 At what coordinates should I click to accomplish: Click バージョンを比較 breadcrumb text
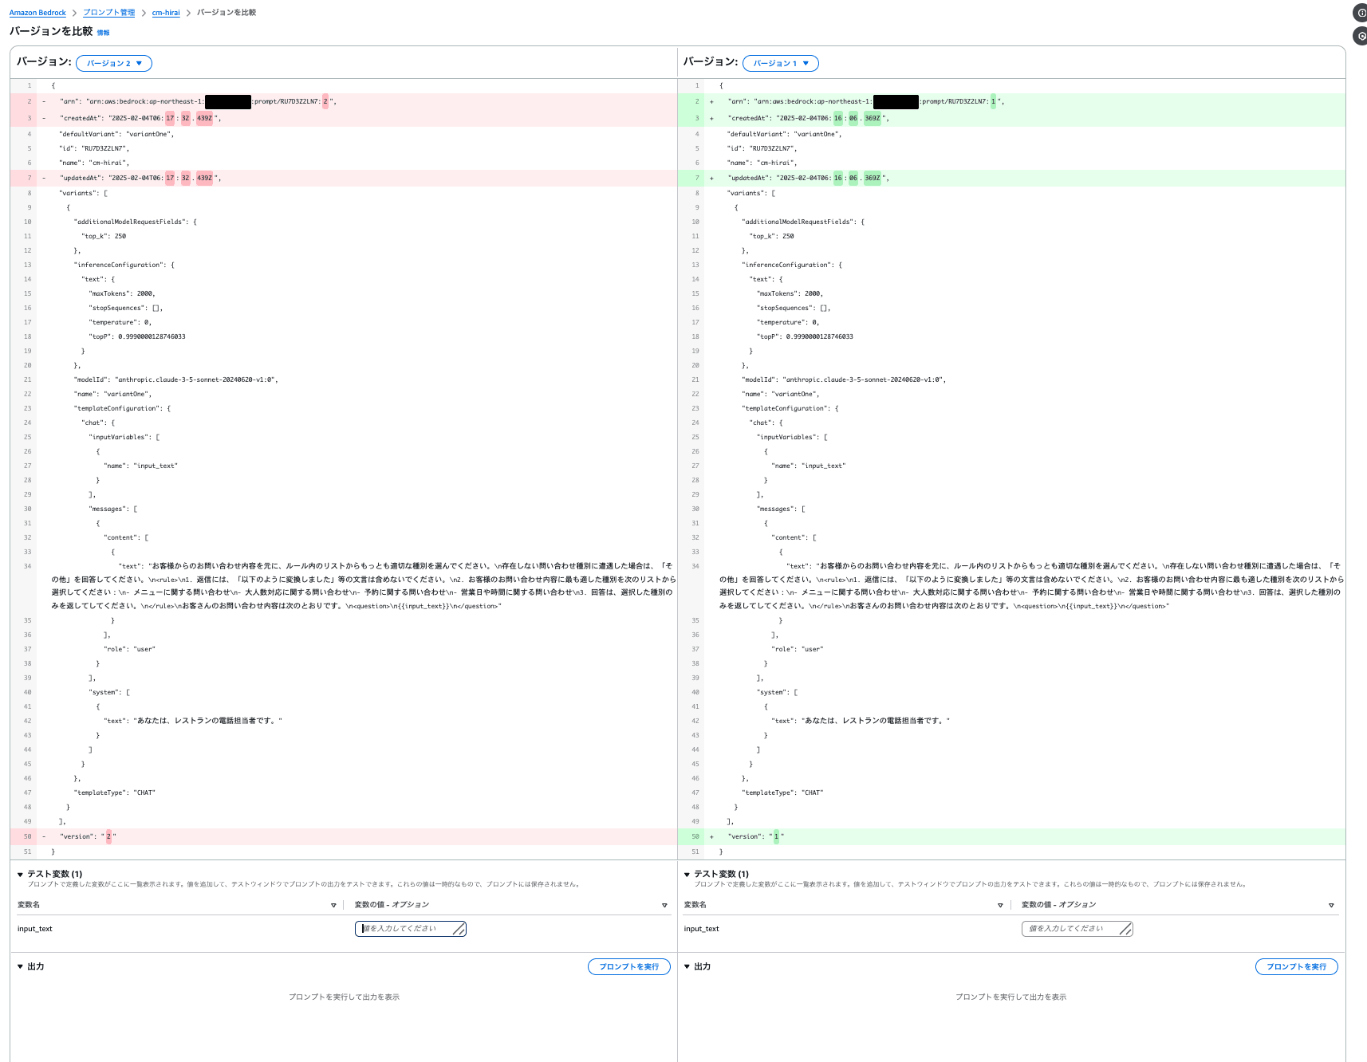[x=227, y=13]
